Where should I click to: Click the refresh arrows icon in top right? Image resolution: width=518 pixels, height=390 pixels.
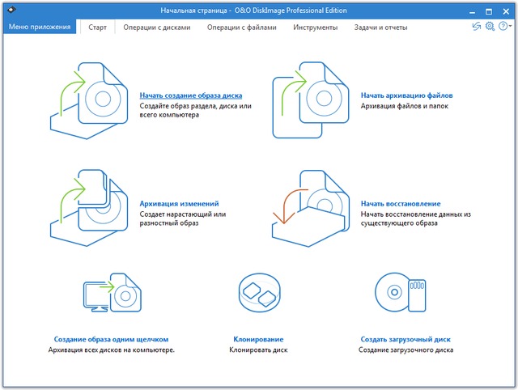click(477, 28)
